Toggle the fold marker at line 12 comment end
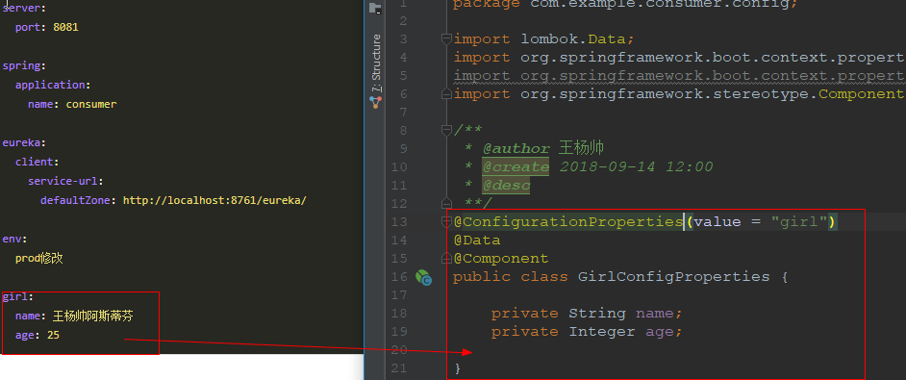 tap(446, 204)
